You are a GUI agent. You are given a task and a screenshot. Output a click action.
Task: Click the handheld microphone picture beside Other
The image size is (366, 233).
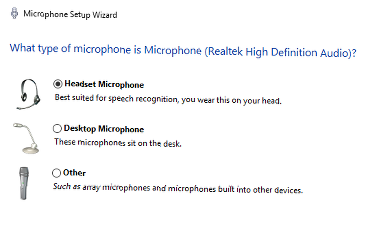pos(24,183)
